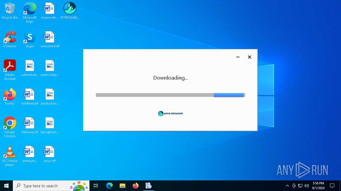Open the CCleaner desktop shortcut
This screenshot has width=341, height=191.
pos(10,40)
